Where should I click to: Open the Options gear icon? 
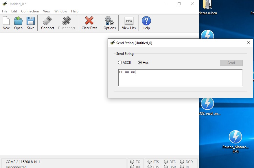click(x=109, y=23)
